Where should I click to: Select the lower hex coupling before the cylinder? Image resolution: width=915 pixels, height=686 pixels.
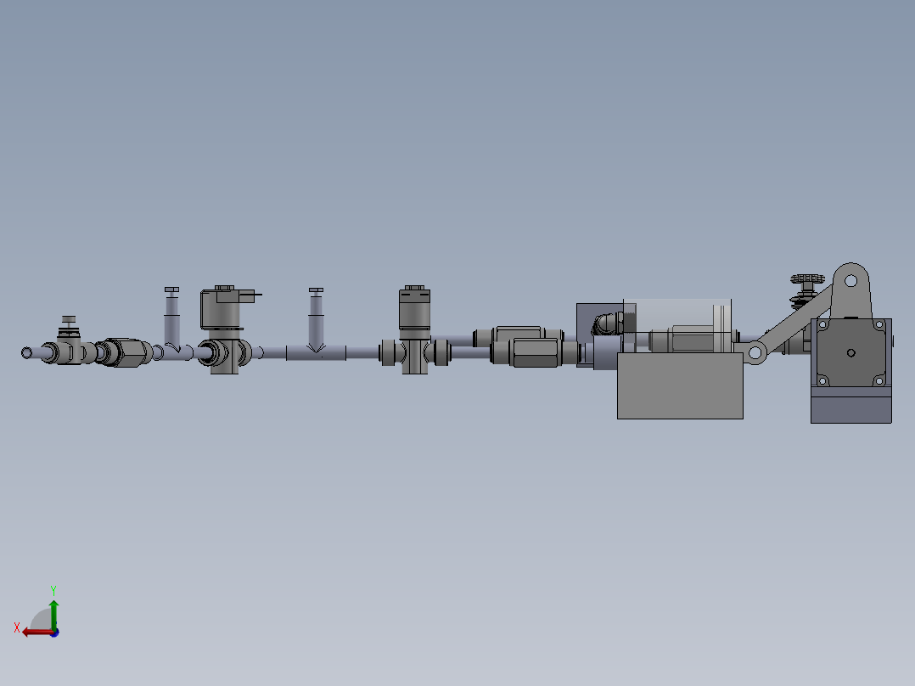pos(535,352)
